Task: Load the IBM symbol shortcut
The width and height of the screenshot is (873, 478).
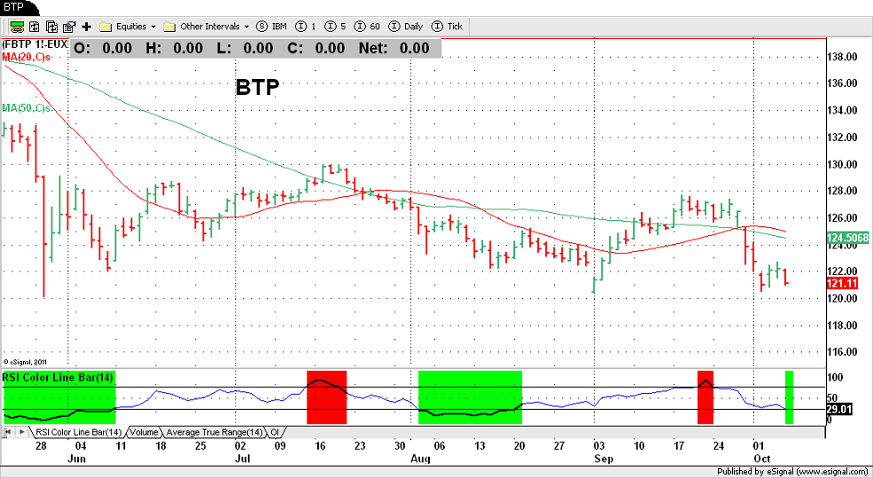Action: tap(272, 27)
